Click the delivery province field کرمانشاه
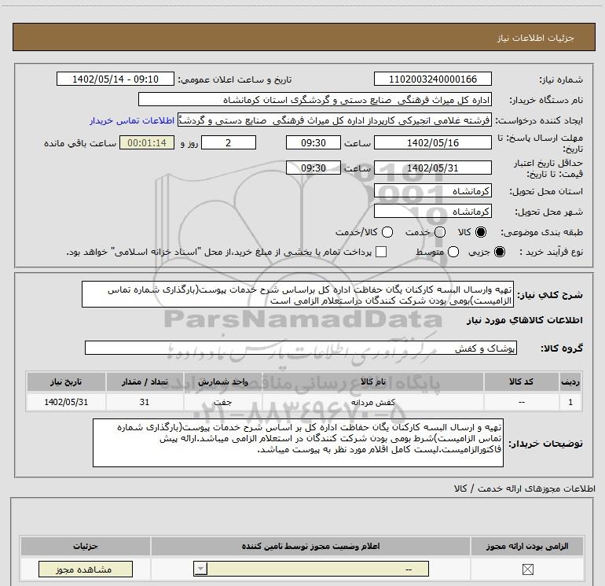Image resolution: width=605 pixels, height=586 pixels. 432,191
